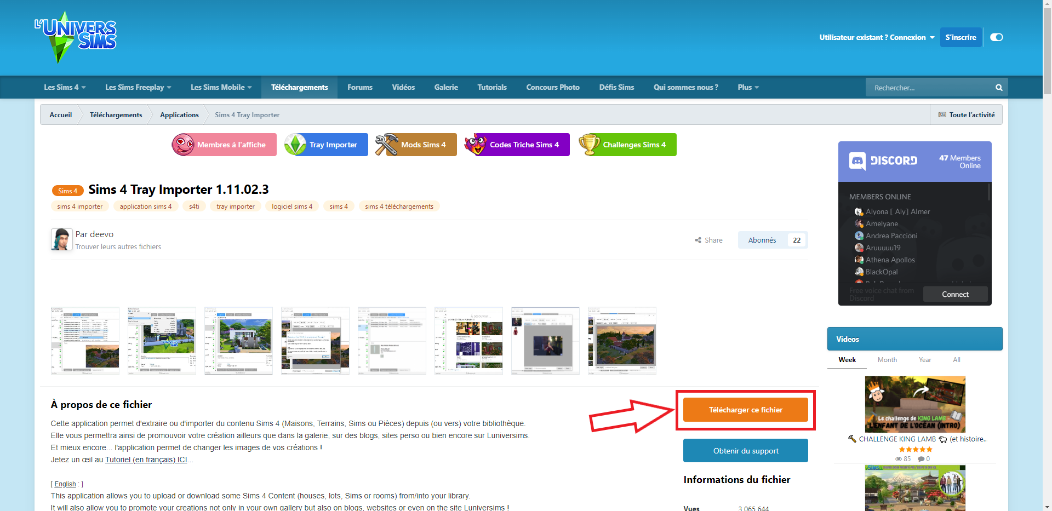Screen dimensions: 1052x511
Task: Click the Discord logo icon
Action: (857, 161)
